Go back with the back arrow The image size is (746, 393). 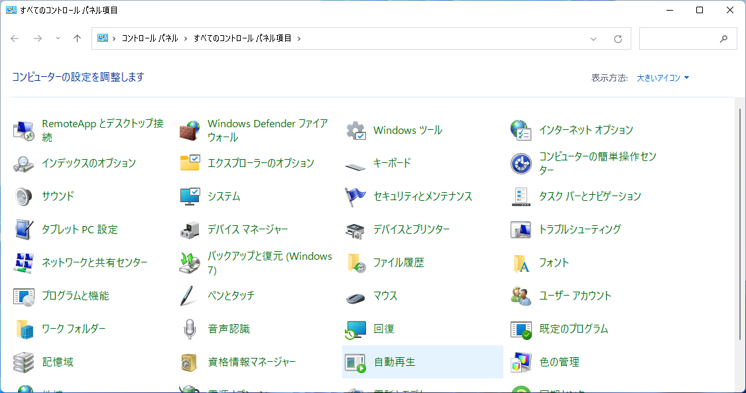(15, 38)
